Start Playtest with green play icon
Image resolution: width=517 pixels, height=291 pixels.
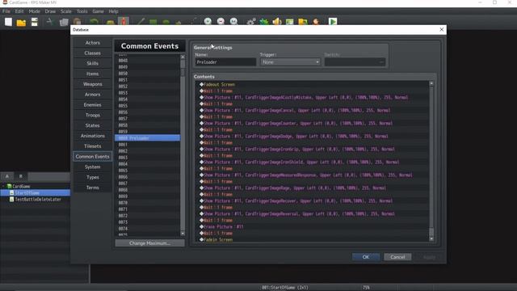pos(333,22)
